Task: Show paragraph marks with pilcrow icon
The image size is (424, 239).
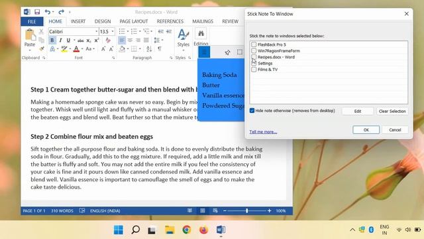Action: pos(160,49)
